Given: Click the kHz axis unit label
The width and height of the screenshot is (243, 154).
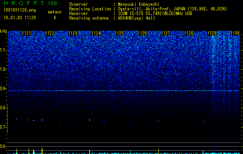Looking at the screenshot, I should click(x=3, y=31).
